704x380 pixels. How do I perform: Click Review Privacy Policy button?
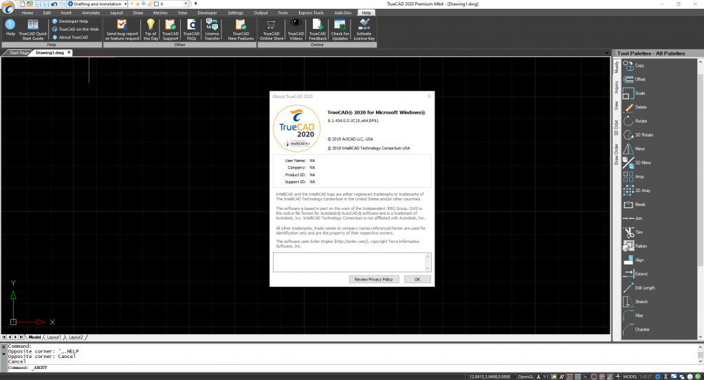[373, 279]
